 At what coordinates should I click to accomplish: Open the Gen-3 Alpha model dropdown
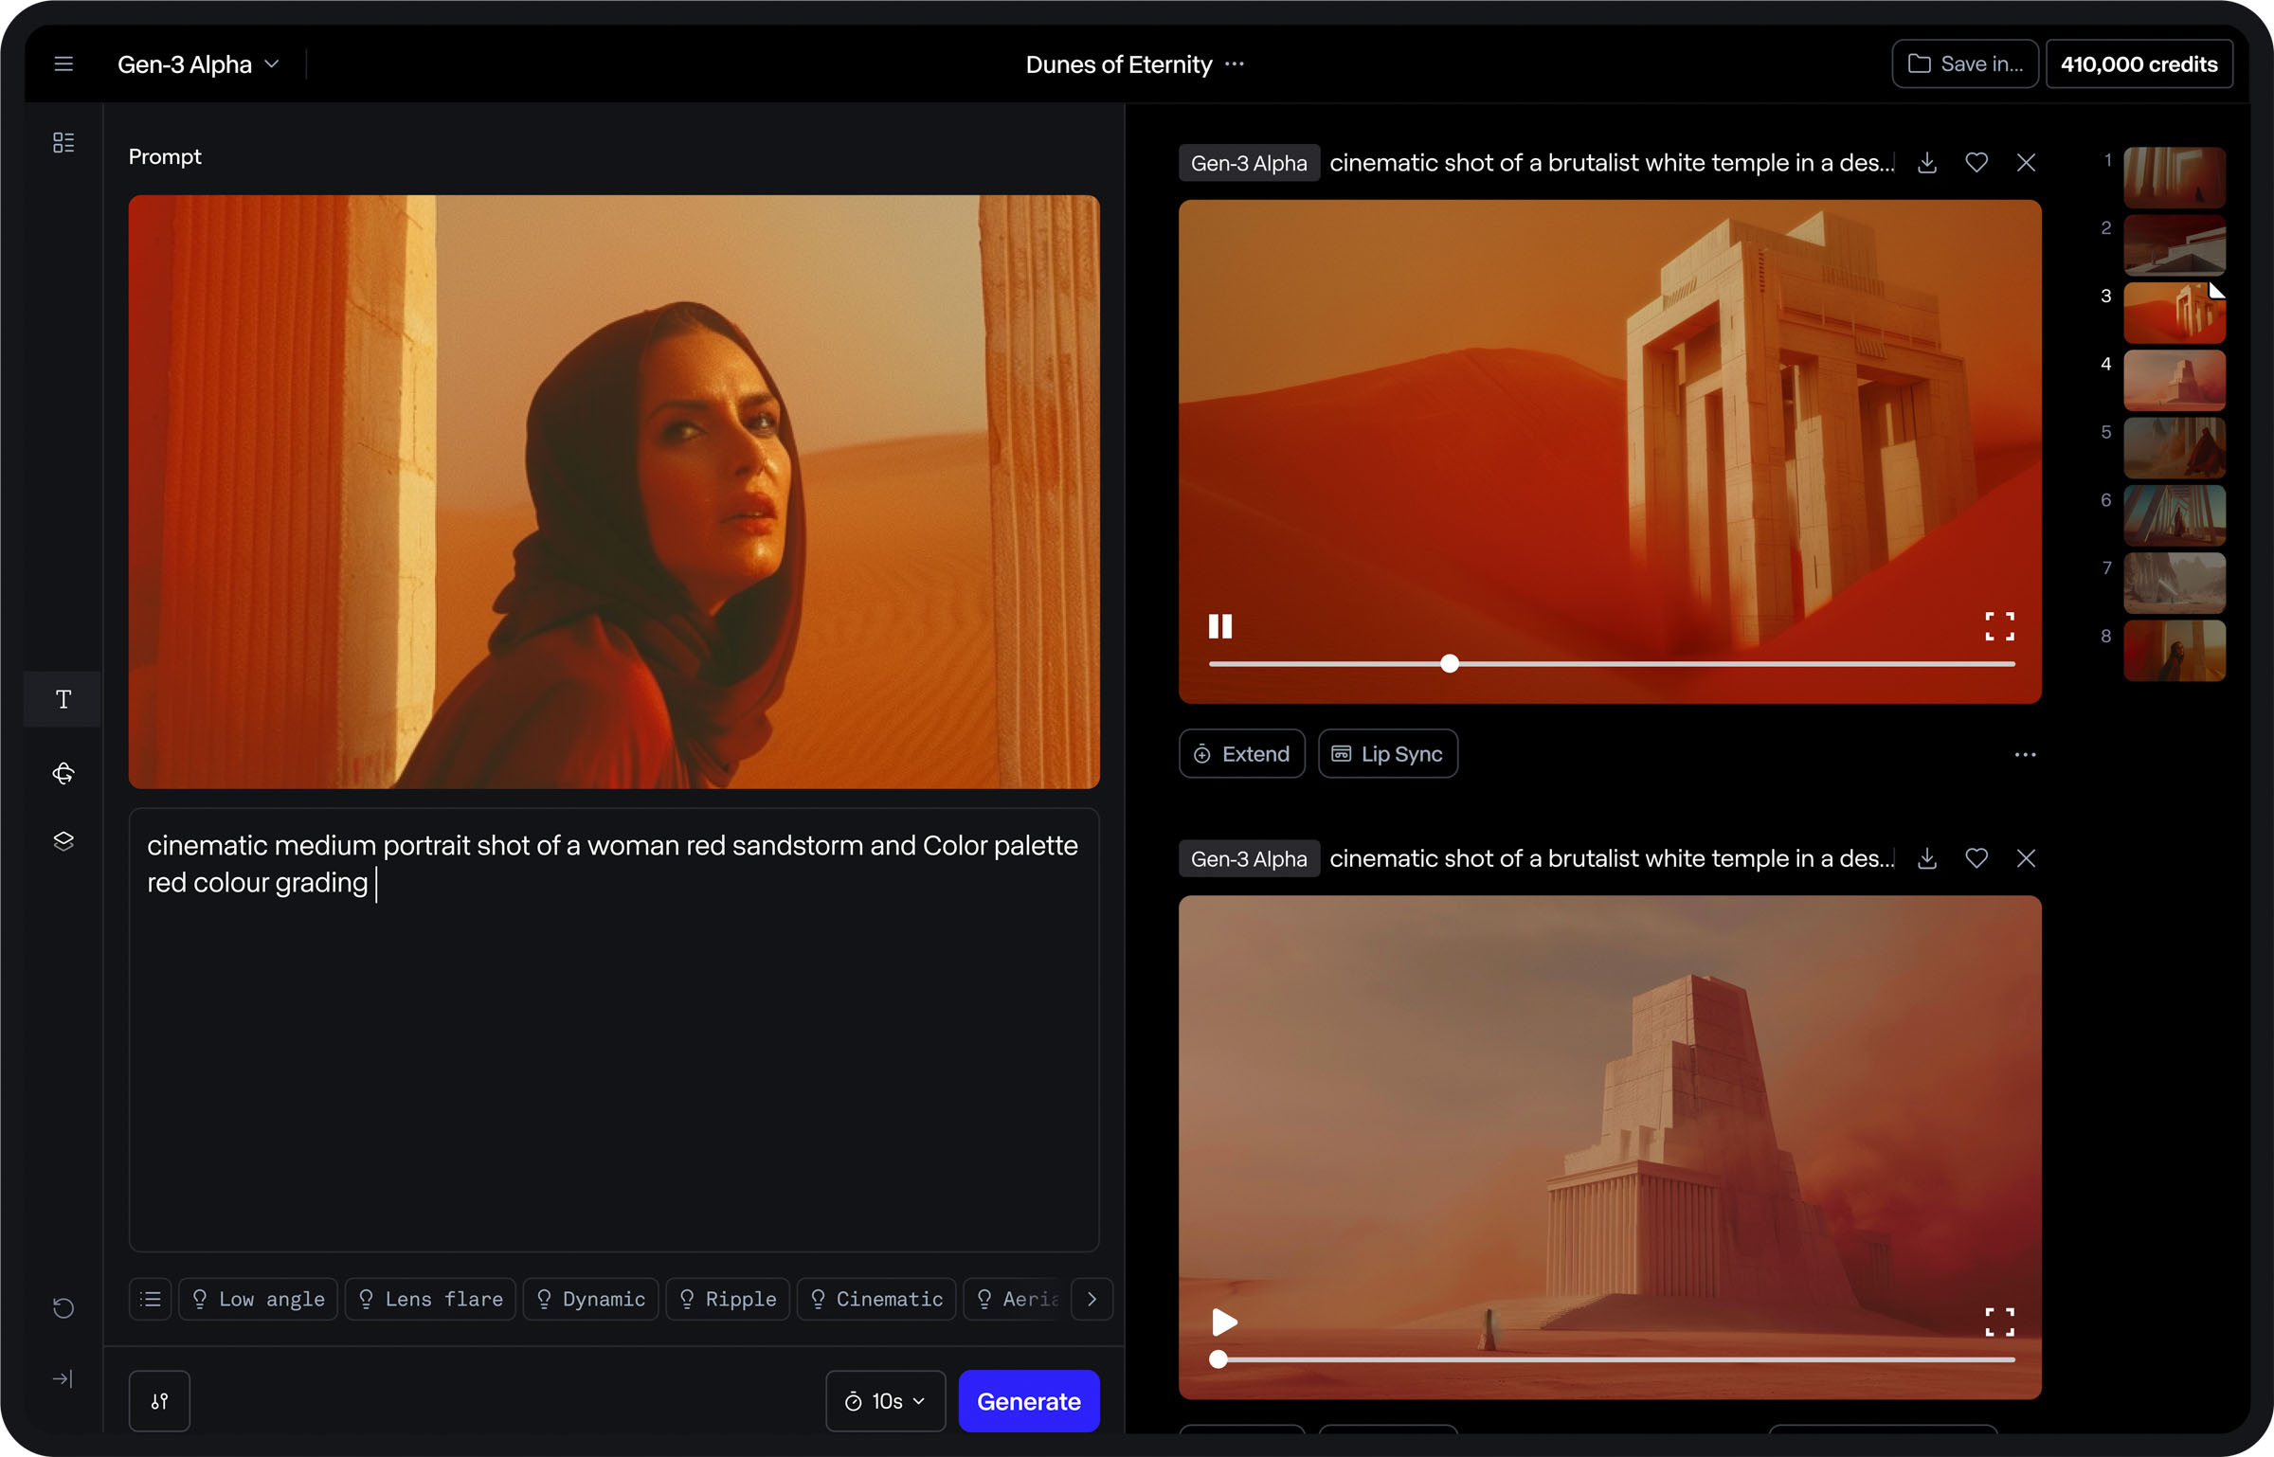point(199,64)
